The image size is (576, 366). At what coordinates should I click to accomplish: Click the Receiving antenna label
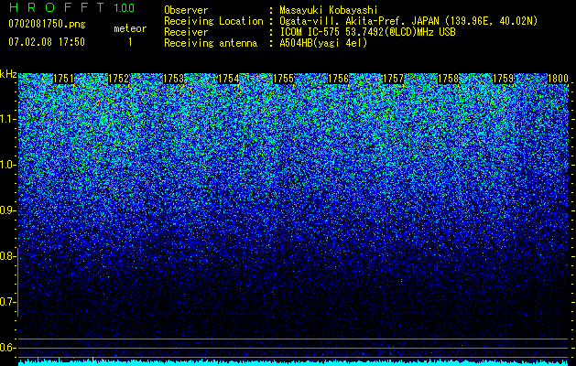click(211, 43)
